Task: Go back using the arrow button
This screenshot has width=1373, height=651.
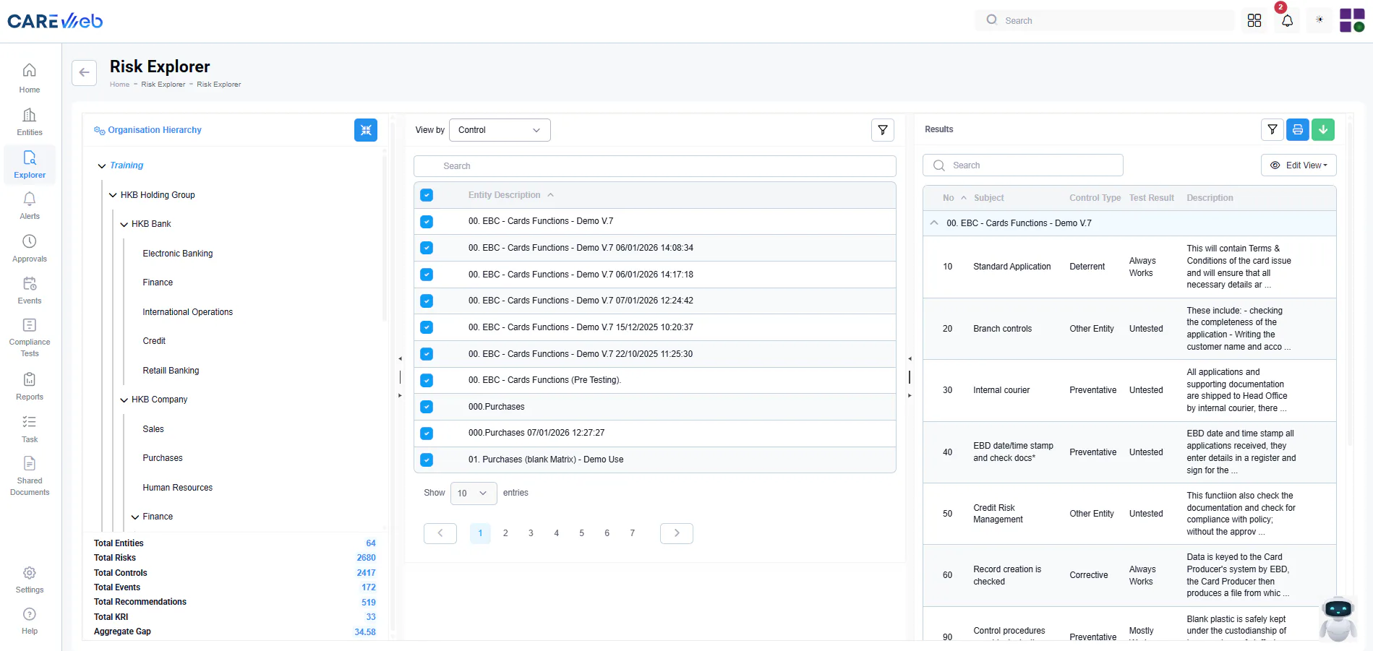Action: click(84, 72)
